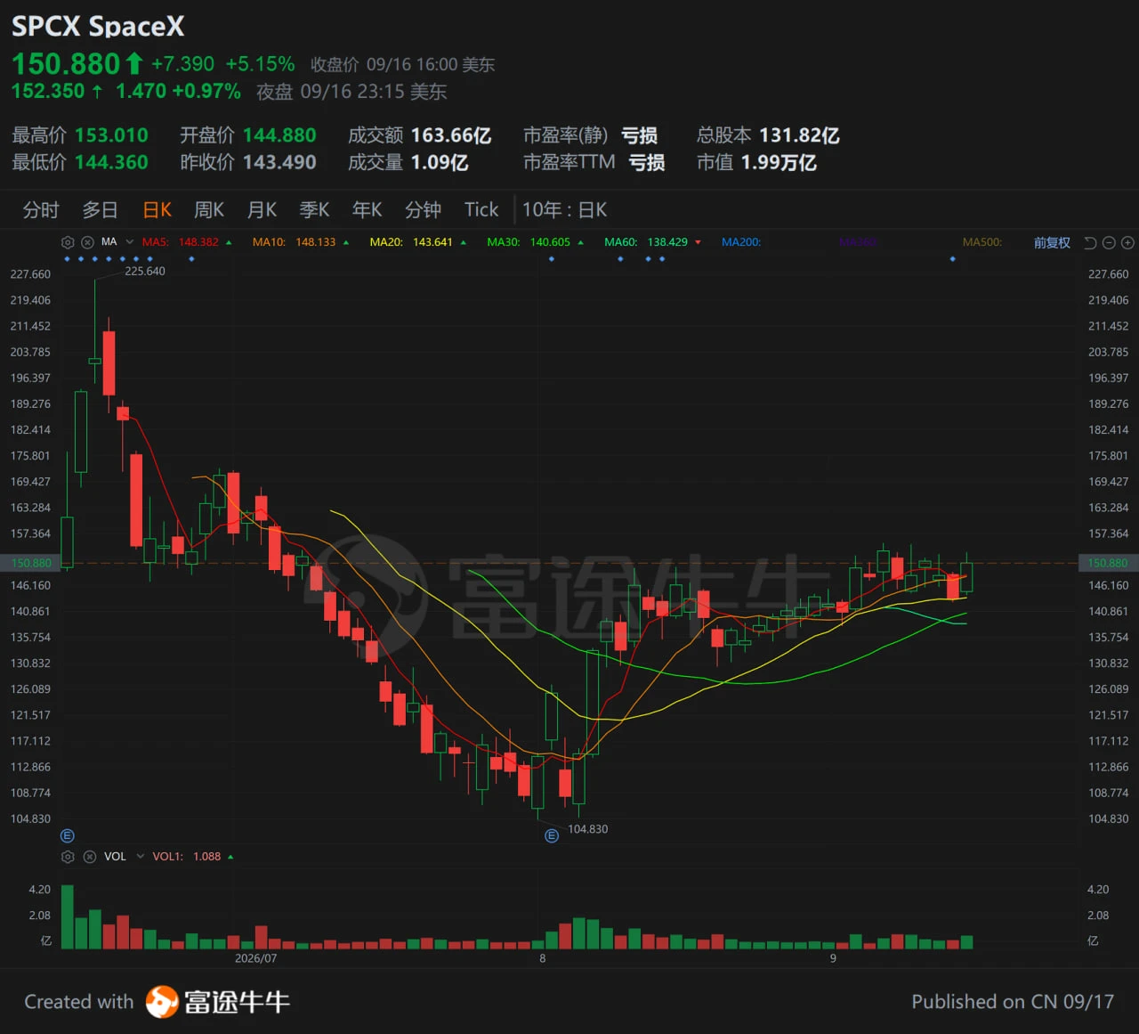Remove the VOL indicator with its close icon
Image resolution: width=1139 pixels, height=1034 pixels.
tap(90, 857)
